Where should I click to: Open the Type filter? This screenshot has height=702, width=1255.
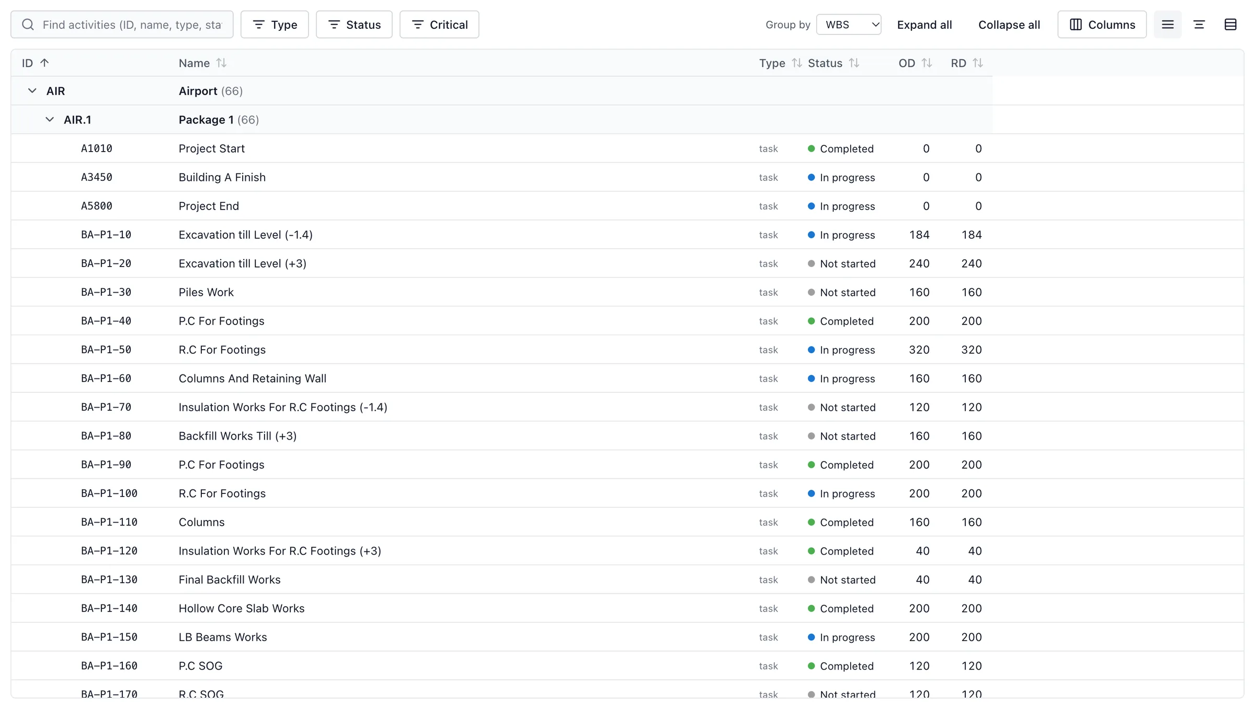pos(275,25)
